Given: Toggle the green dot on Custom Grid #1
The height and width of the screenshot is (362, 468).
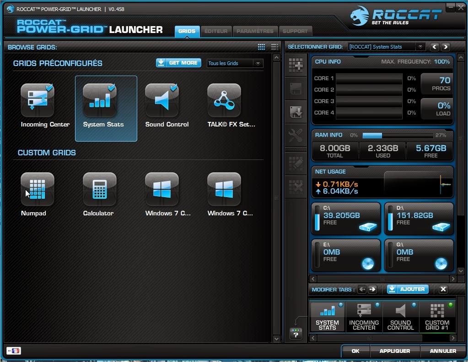Looking at the screenshot, I should pos(450,304).
